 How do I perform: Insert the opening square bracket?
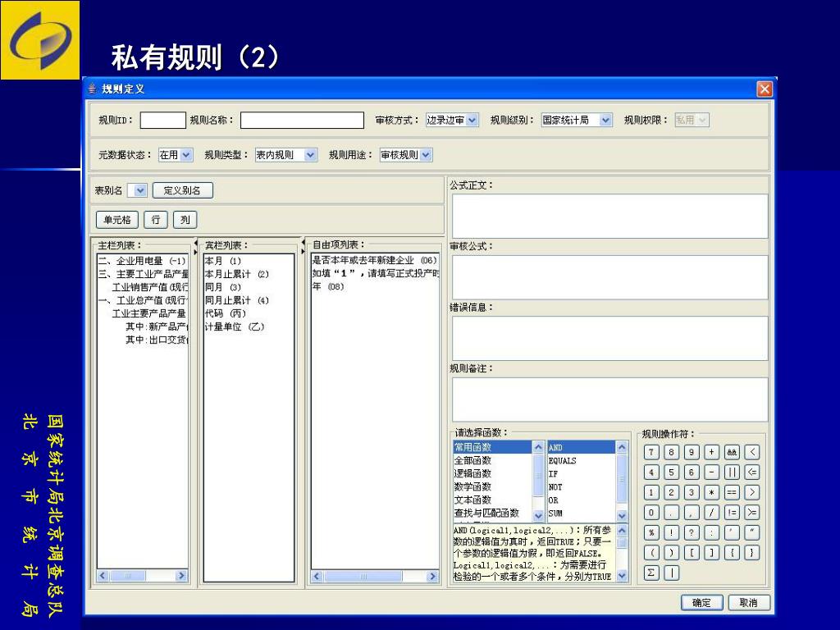(x=692, y=553)
